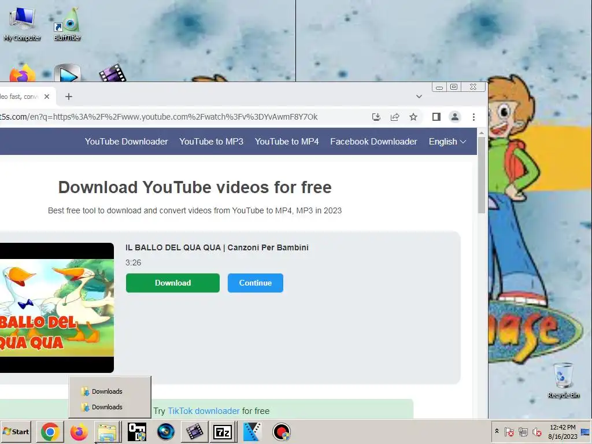This screenshot has height=444, width=592.
Task: Open YouTube to MP4 nav item
Action: 287,142
